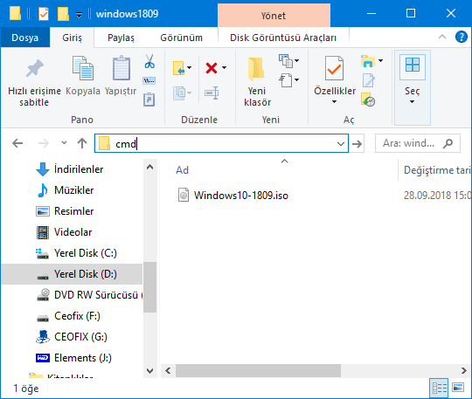Go back with the left arrow
The image size is (472, 399).
(17, 143)
